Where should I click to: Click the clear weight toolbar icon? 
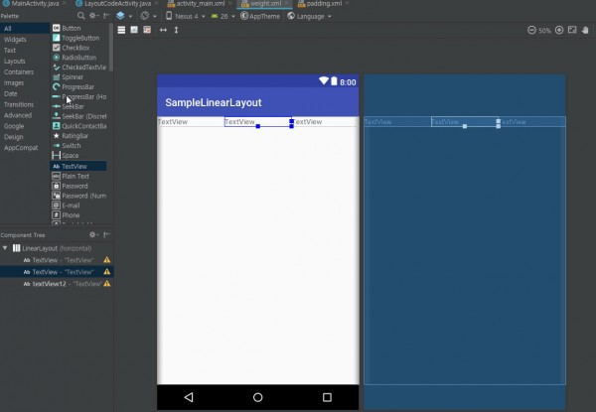coord(147,30)
